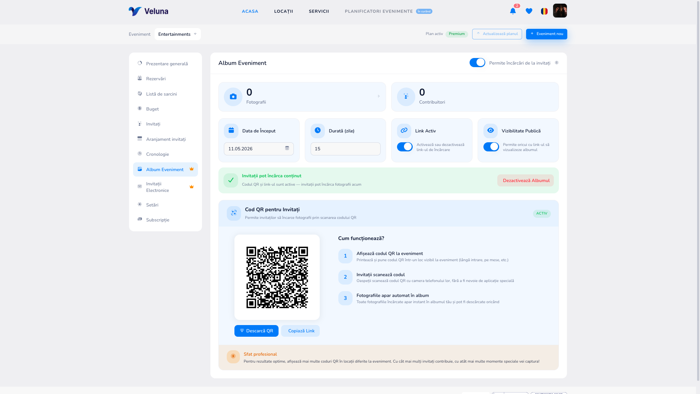Click the info icon next to guest uploads
Screen dimensions: 700x394
tap(556, 63)
